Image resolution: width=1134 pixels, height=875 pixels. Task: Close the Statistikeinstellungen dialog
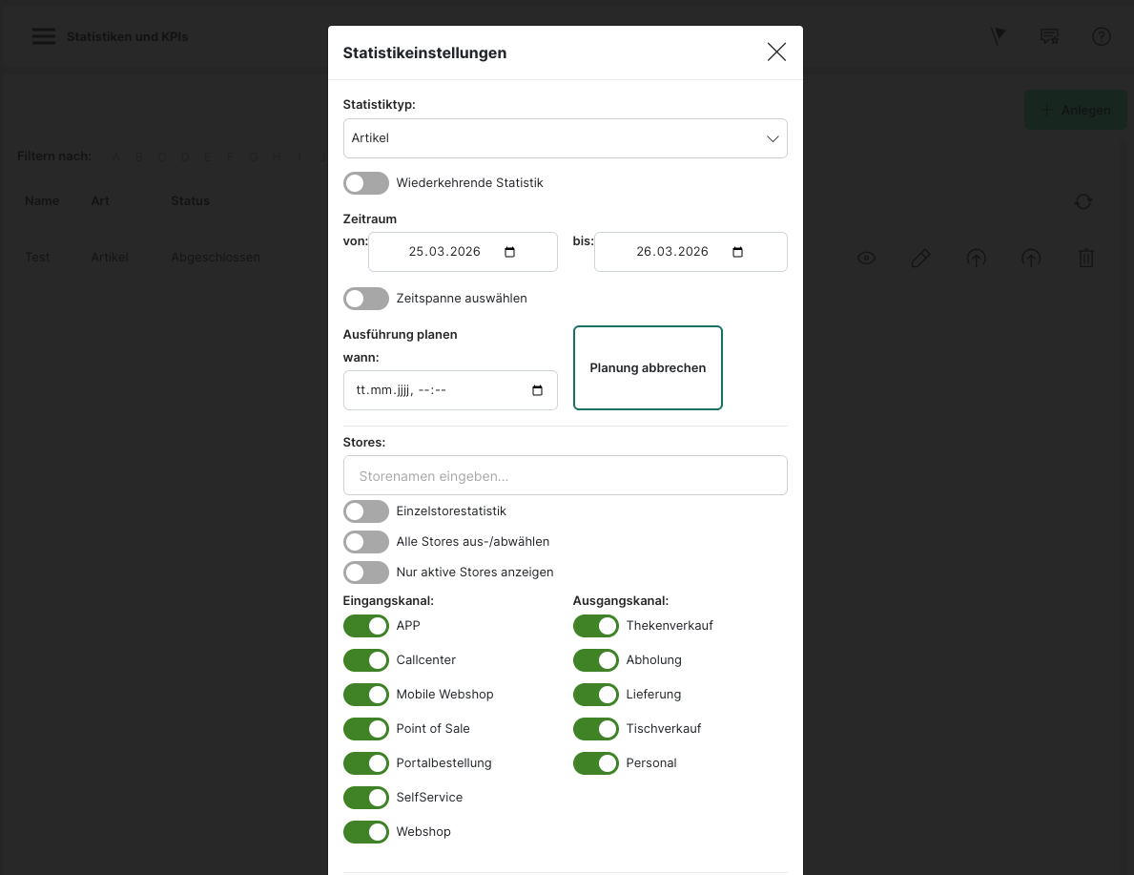pyautogui.click(x=776, y=52)
